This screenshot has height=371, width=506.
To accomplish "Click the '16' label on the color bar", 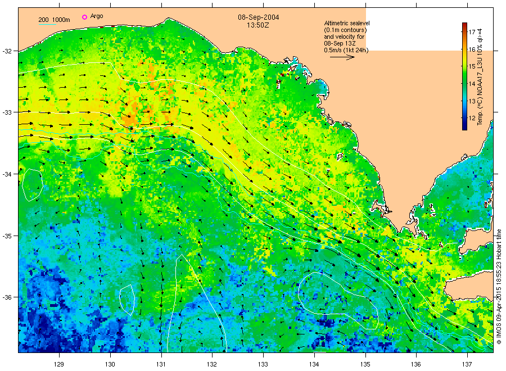I will [472, 49].
